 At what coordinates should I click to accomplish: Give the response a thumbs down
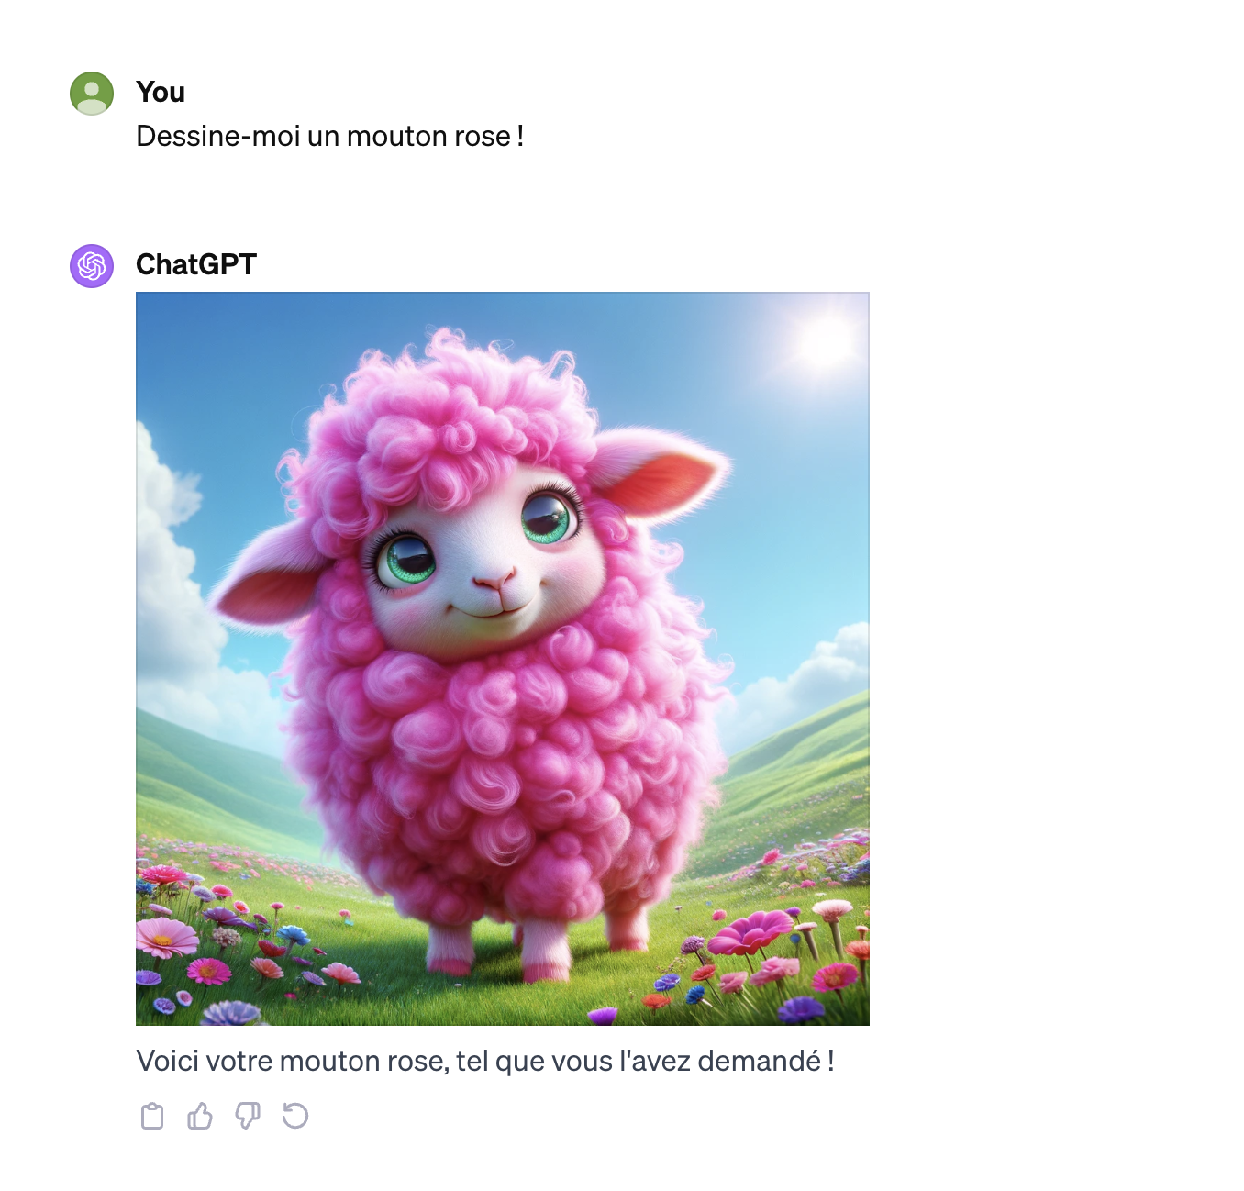(x=248, y=1116)
